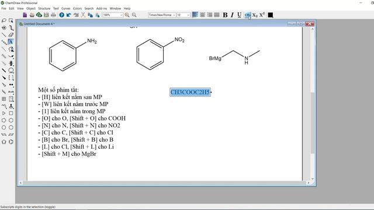
Task: Open the Structure menu
Action: pyautogui.click(x=44, y=8)
